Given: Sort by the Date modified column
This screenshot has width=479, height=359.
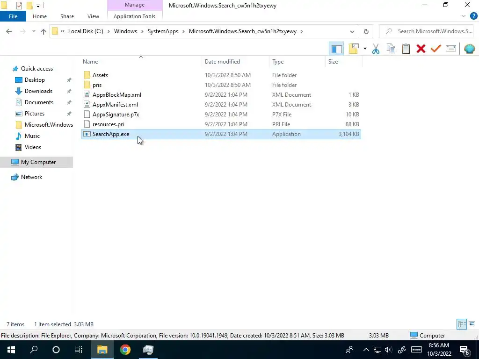Looking at the screenshot, I should [222, 62].
